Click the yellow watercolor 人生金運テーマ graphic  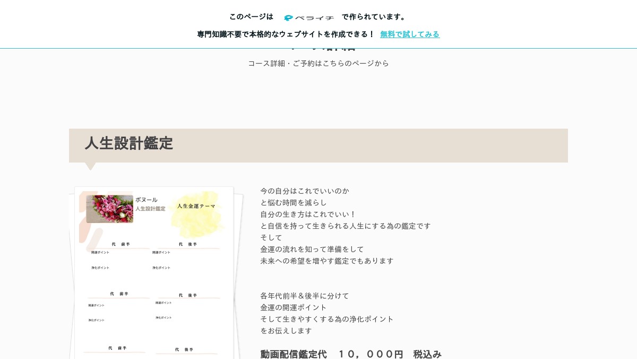point(197,214)
